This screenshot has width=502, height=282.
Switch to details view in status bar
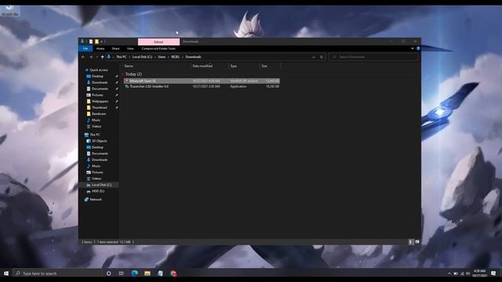pyautogui.click(x=410, y=242)
